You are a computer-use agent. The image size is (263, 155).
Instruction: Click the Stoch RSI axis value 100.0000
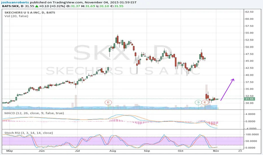252,134
